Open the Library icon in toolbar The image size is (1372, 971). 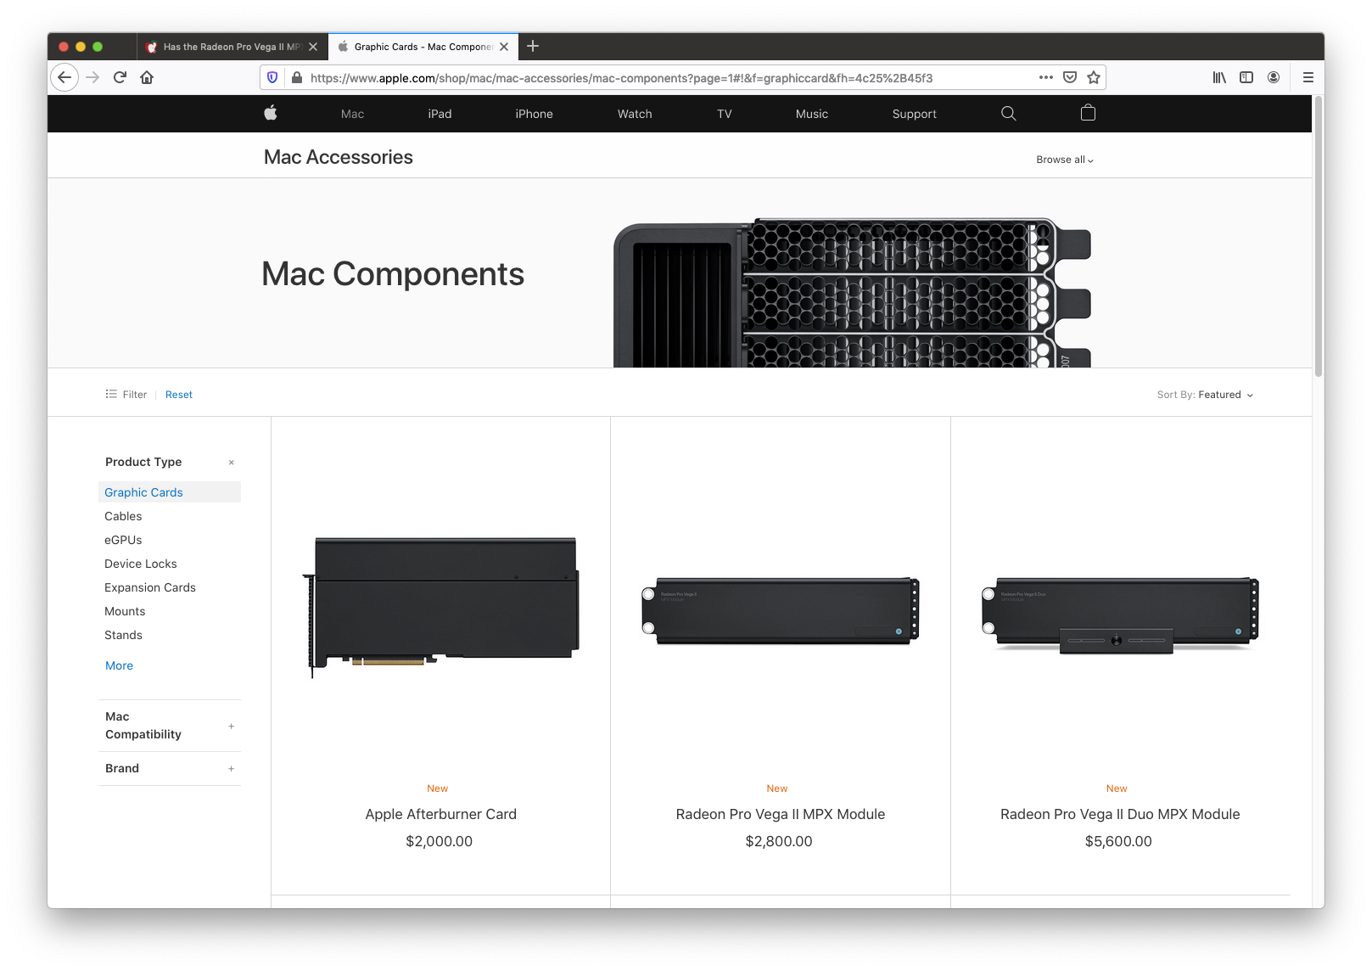(x=1219, y=77)
